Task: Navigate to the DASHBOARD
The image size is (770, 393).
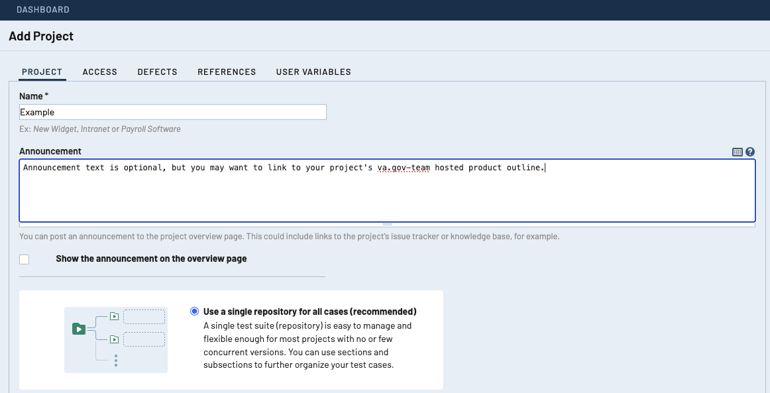Action: coord(42,9)
